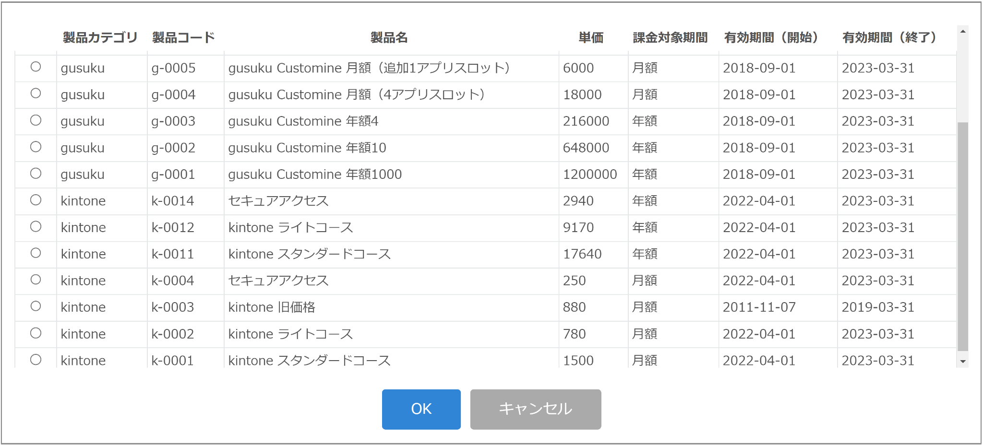Click the scrollbar down arrow

pos(962,362)
